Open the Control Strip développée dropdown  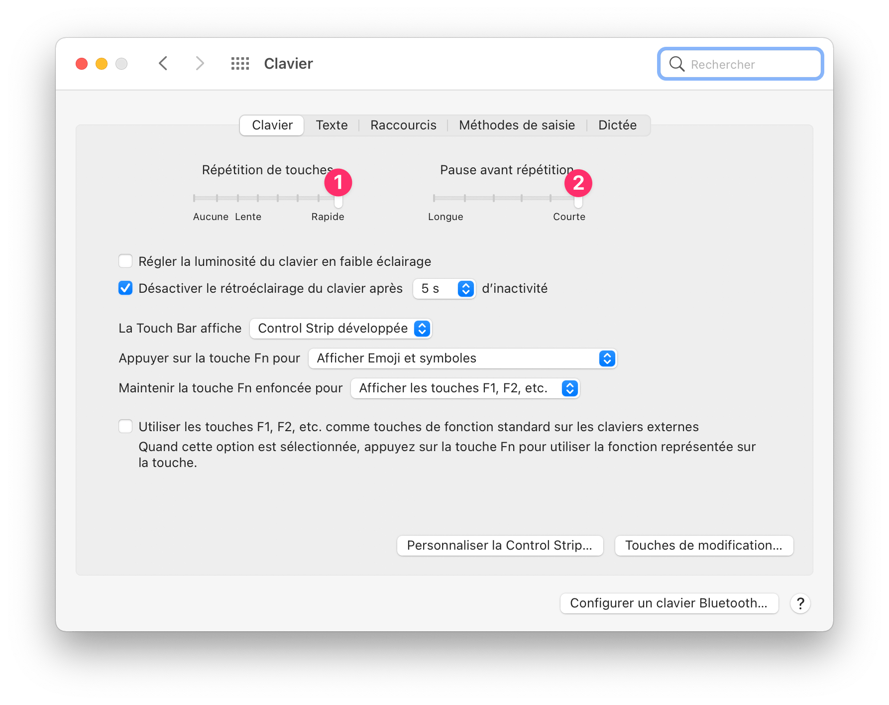pos(341,329)
